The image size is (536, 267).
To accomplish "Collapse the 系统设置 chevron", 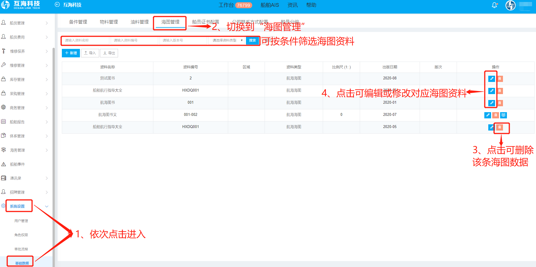I will 47,206.
